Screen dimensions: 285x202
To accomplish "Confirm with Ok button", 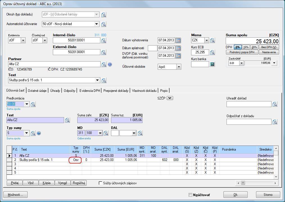I will 235,195.
